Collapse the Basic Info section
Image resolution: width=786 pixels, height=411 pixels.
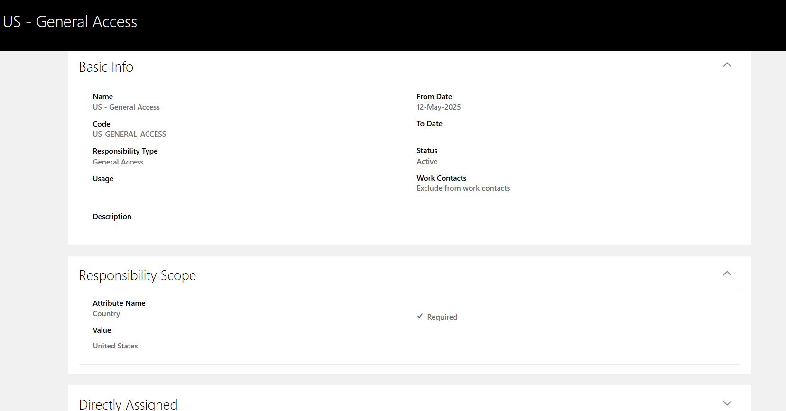click(727, 65)
